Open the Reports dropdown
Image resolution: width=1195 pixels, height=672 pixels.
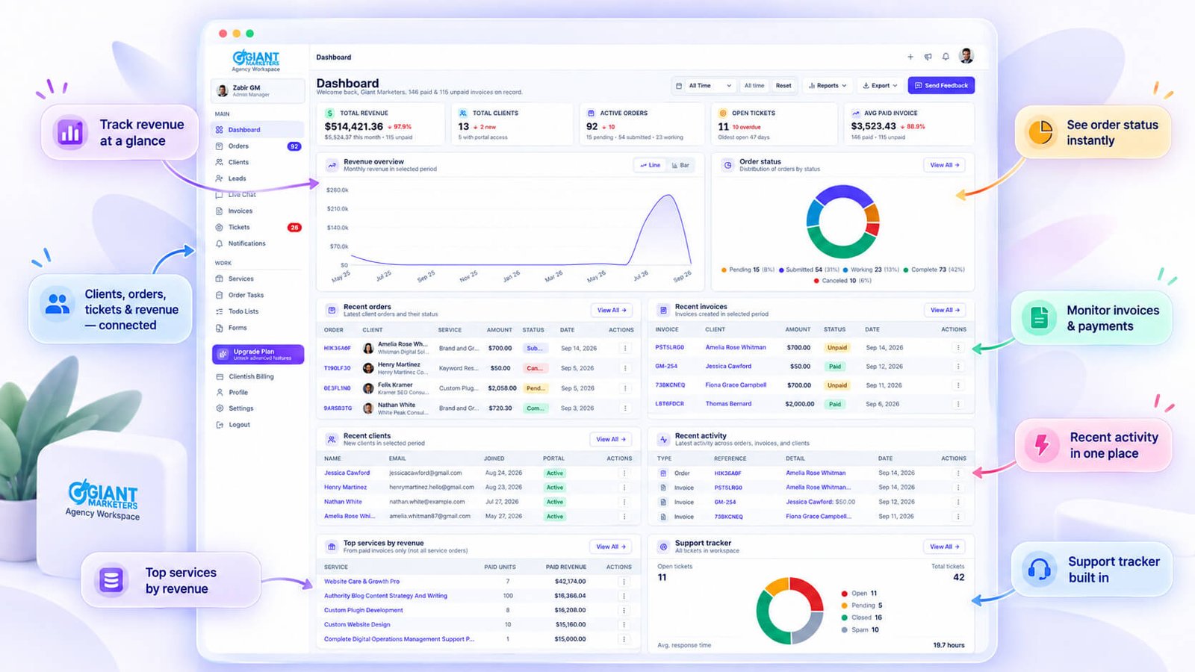tap(828, 86)
